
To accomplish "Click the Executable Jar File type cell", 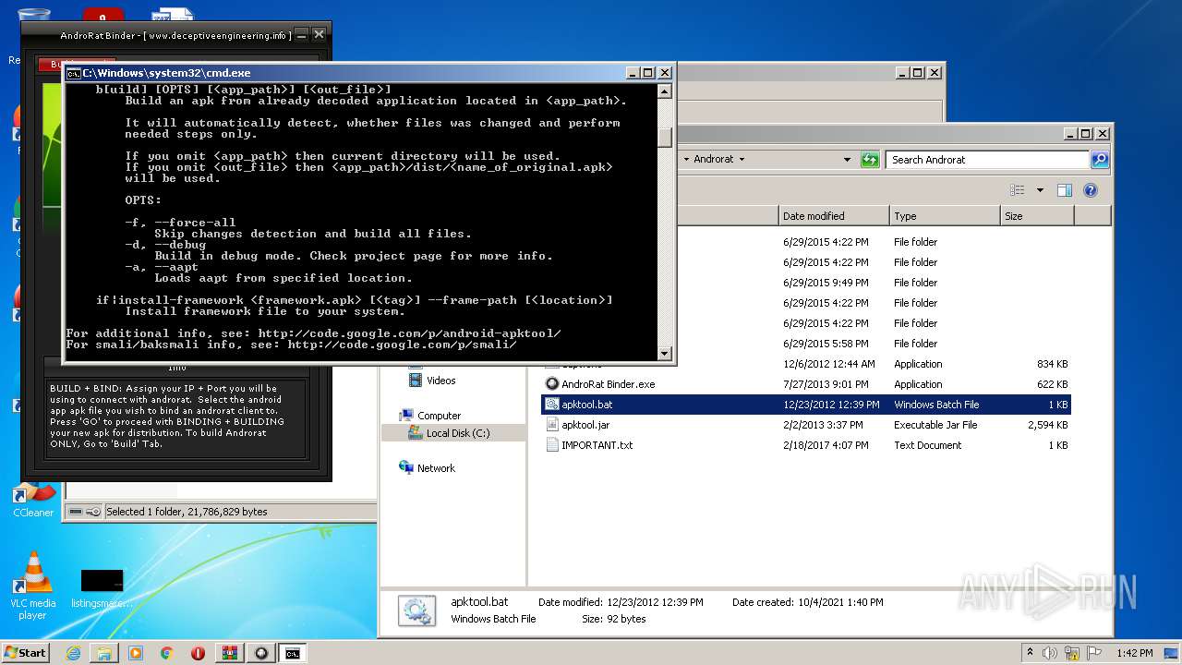I will [935, 425].
